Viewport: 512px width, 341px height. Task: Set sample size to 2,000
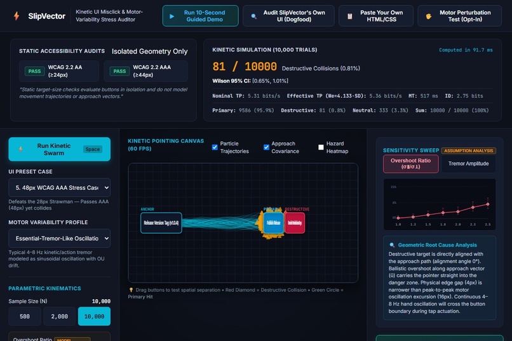60,316
